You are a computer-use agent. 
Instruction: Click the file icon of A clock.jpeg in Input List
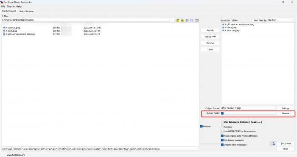pyautogui.click(x=223, y=28)
